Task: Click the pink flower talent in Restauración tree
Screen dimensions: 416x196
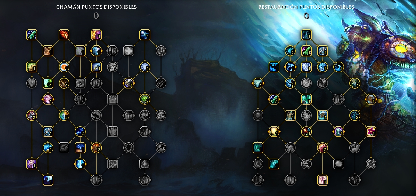Action: tap(371, 132)
